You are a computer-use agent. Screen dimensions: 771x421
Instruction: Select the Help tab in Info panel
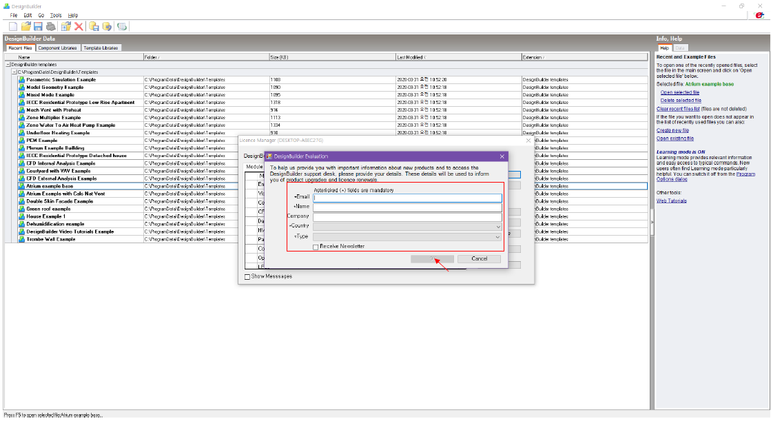[x=664, y=48]
